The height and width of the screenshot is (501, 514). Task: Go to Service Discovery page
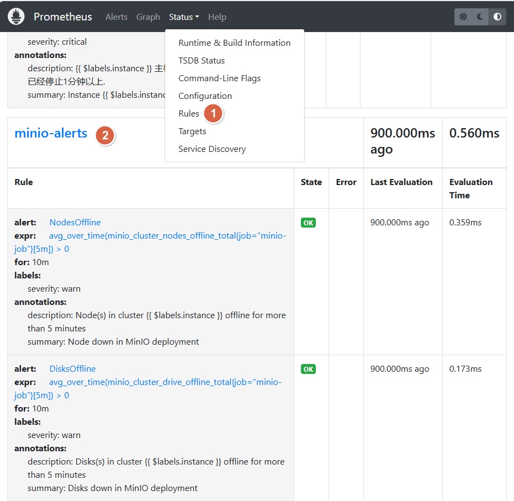pyautogui.click(x=235, y=149)
